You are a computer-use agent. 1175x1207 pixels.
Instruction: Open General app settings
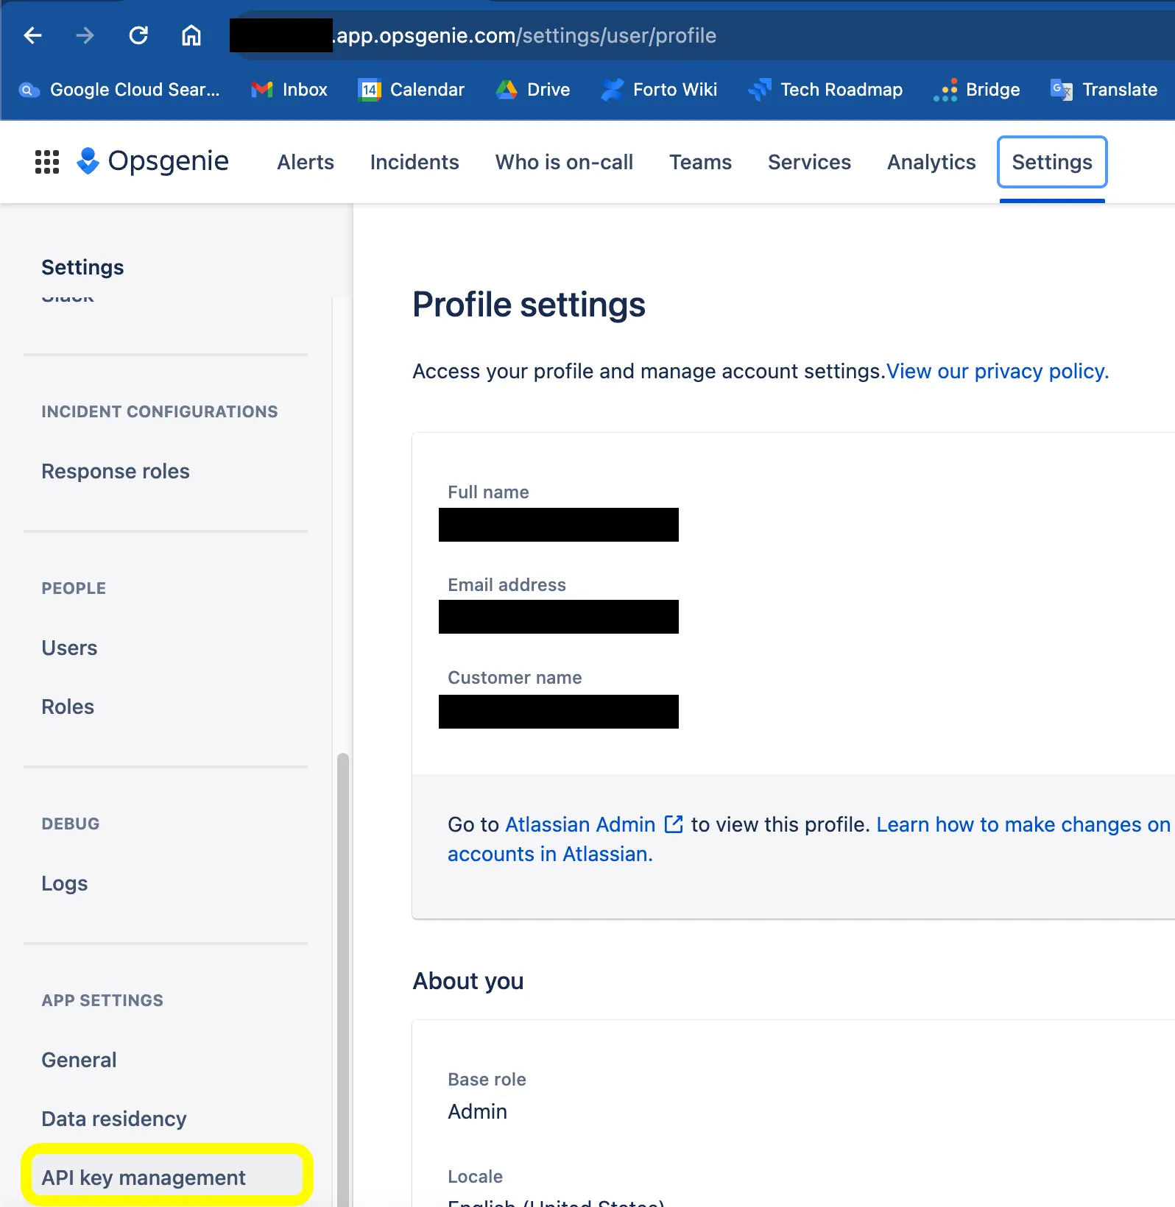tap(79, 1060)
